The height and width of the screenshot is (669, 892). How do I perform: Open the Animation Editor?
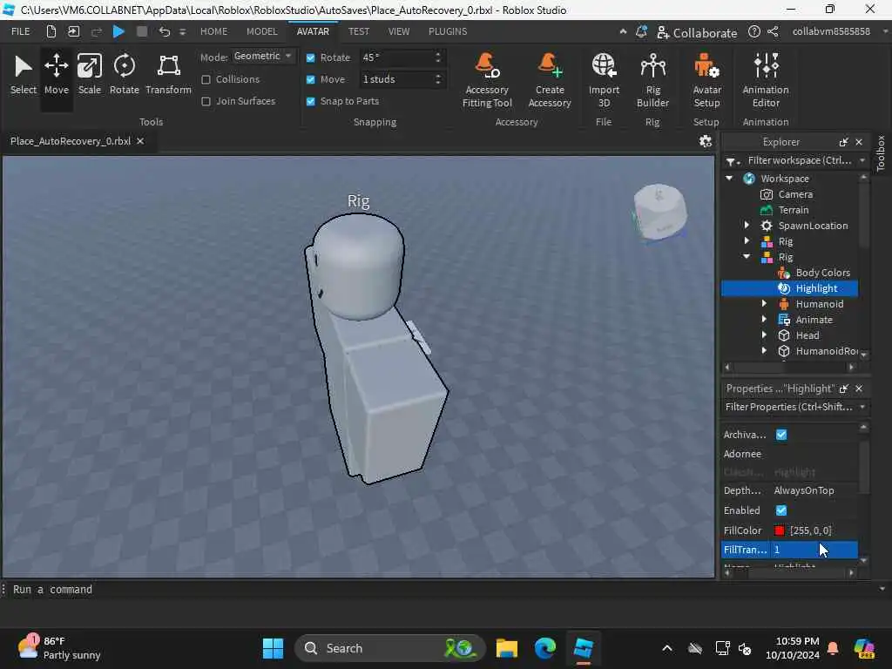(x=766, y=80)
